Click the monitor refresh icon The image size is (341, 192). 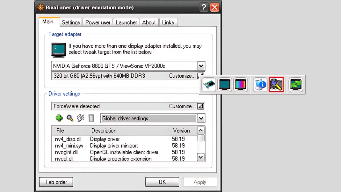[296, 84]
